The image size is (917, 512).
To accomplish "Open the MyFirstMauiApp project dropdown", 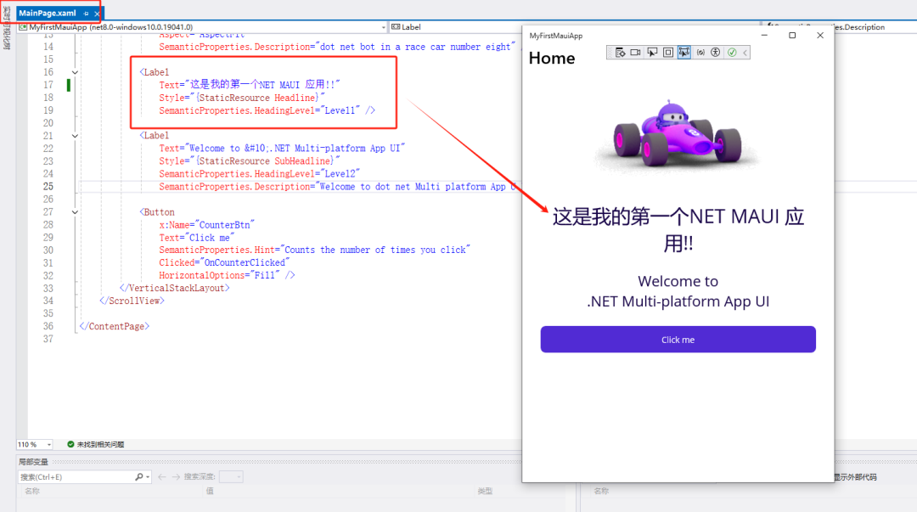I will pos(202,27).
